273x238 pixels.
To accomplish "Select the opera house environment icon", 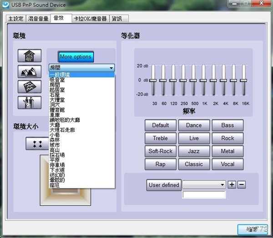I will tap(29, 71).
